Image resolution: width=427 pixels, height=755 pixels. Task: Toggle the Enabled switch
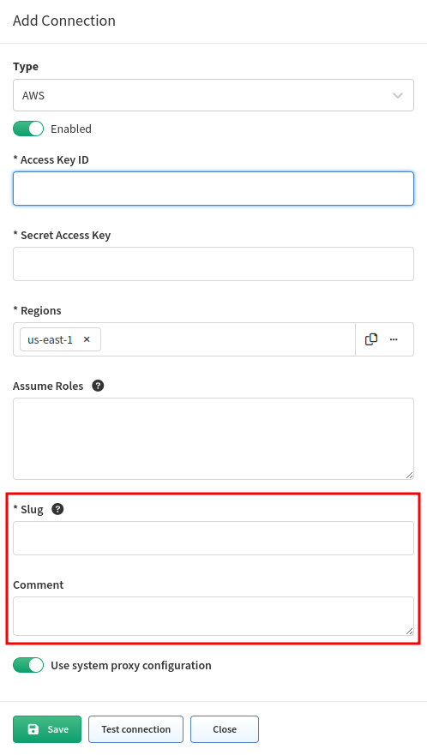[28, 129]
